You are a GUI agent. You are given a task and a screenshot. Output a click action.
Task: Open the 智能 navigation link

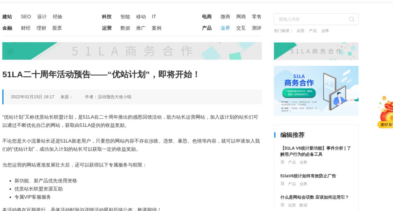[125, 17]
